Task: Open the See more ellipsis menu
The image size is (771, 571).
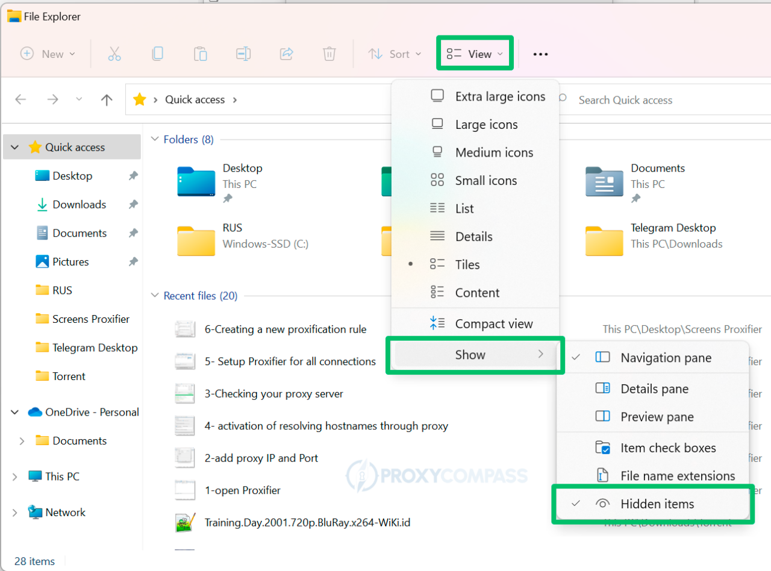Action: [540, 54]
